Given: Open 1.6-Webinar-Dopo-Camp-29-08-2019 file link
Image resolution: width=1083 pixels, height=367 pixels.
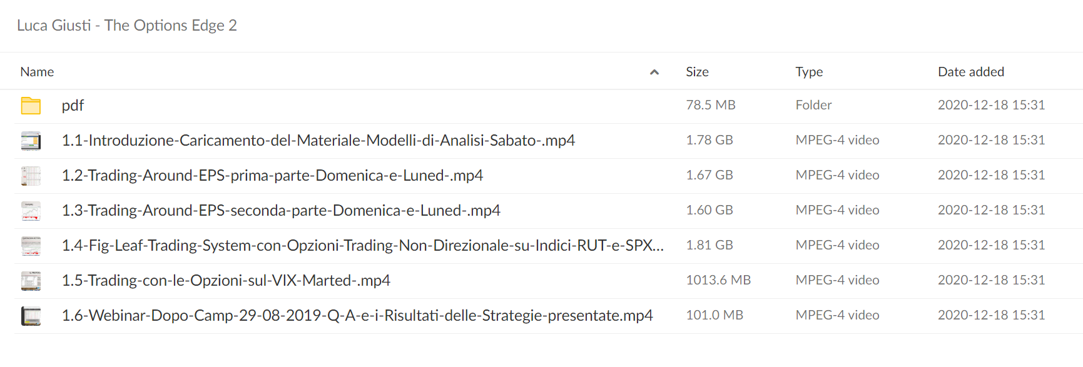Looking at the screenshot, I should coord(357,315).
